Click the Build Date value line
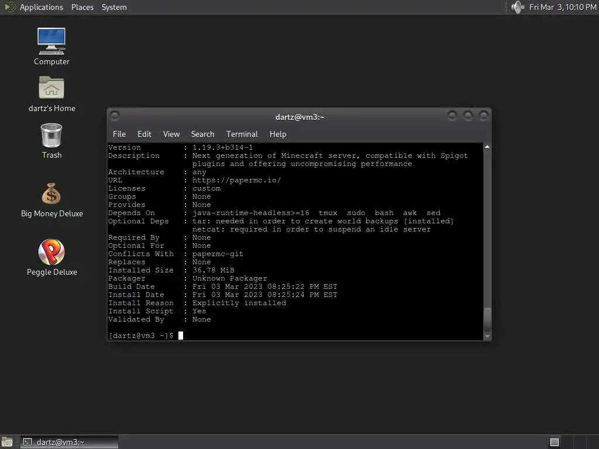The height and width of the screenshot is (449, 599). [265, 286]
